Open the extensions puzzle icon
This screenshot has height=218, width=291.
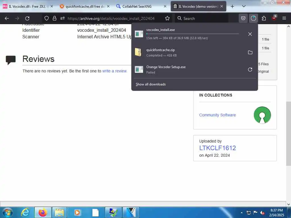click(264, 18)
